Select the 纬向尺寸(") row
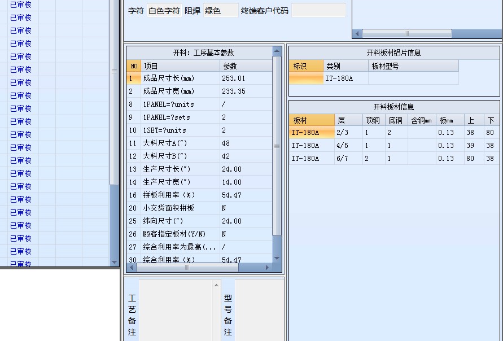 [x=199, y=221]
